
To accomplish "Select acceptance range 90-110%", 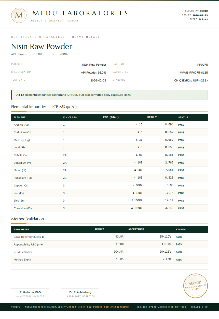I will [165, 252].
